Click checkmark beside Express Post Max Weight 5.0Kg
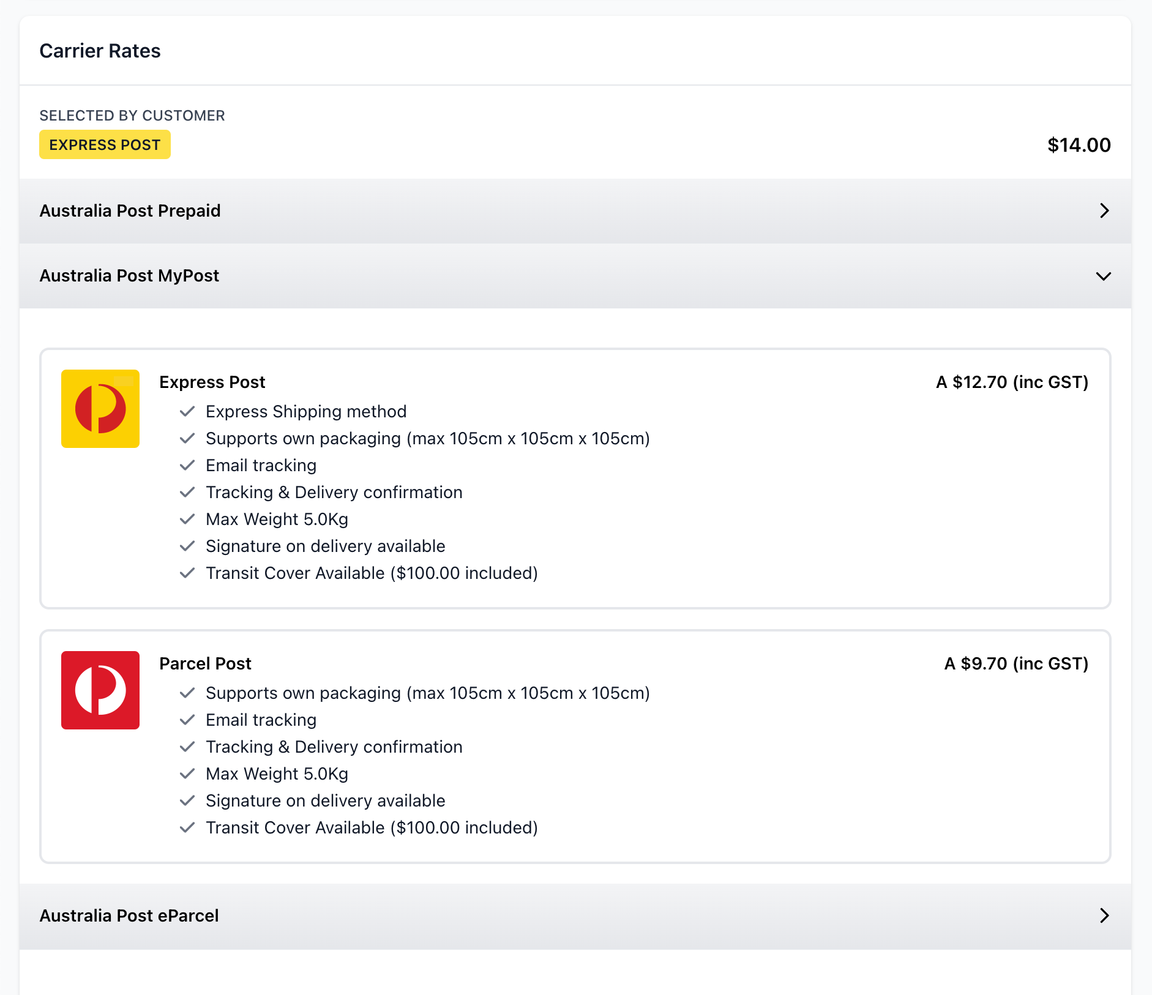Viewport: 1152px width, 995px height. point(187,519)
